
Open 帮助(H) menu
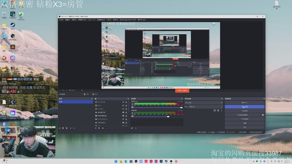tap(115, 20)
